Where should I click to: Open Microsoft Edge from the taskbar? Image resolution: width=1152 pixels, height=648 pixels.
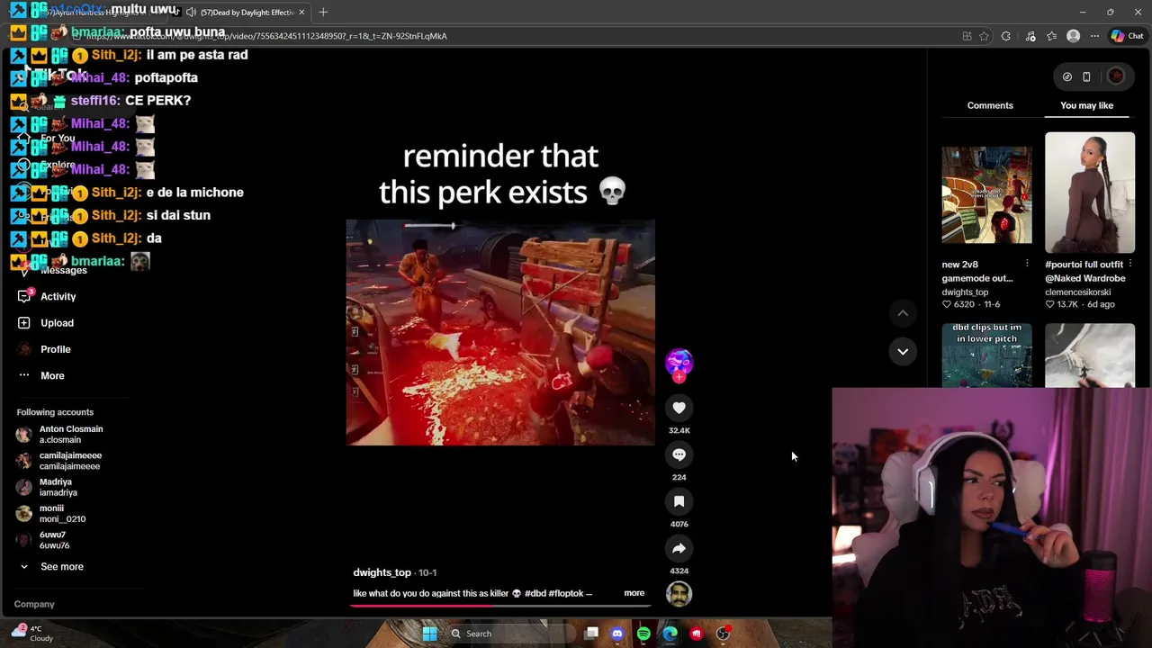pyautogui.click(x=670, y=634)
